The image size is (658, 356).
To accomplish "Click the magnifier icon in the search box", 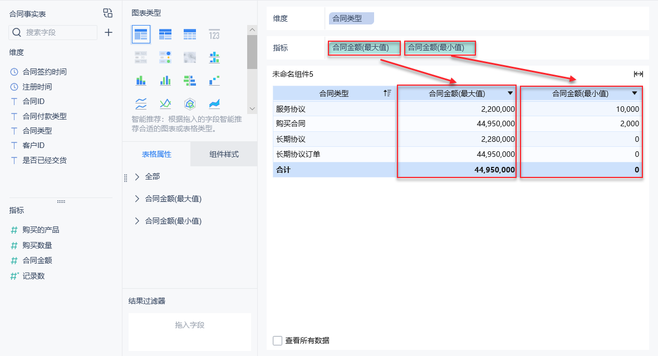I will tap(17, 32).
